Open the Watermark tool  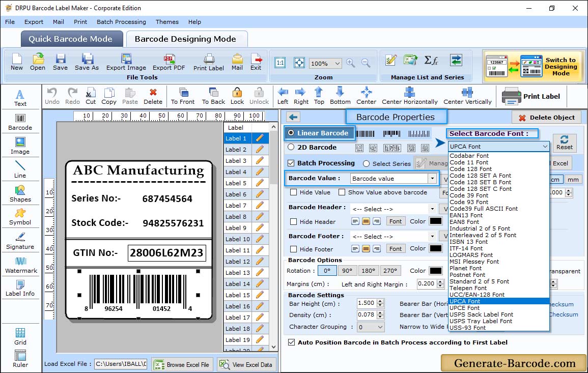click(20, 265)
